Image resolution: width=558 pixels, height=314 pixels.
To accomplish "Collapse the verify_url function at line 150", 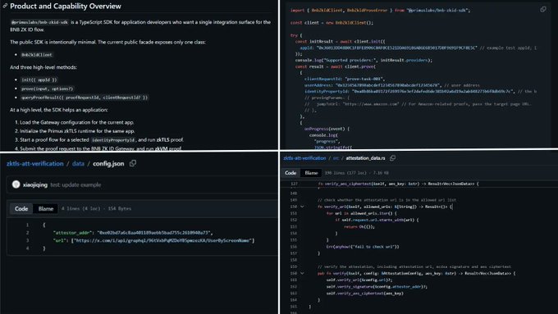I will tap(302, 207).
